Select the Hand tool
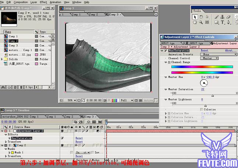This screenshot has height=168, width=238. pos(195,22)
